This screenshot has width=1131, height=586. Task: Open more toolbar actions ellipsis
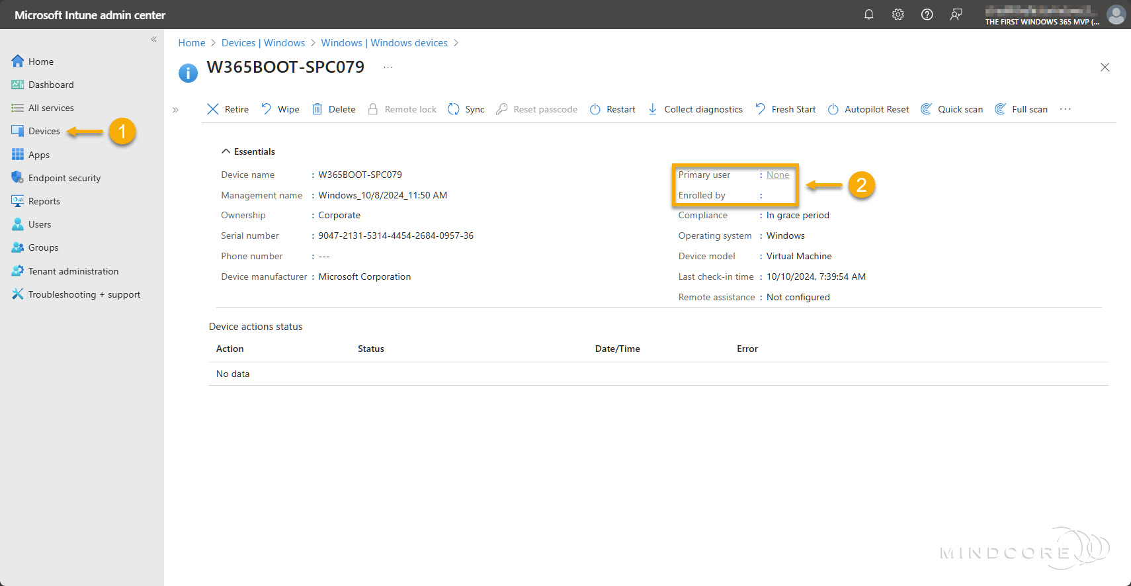(x=1065, y=109)
